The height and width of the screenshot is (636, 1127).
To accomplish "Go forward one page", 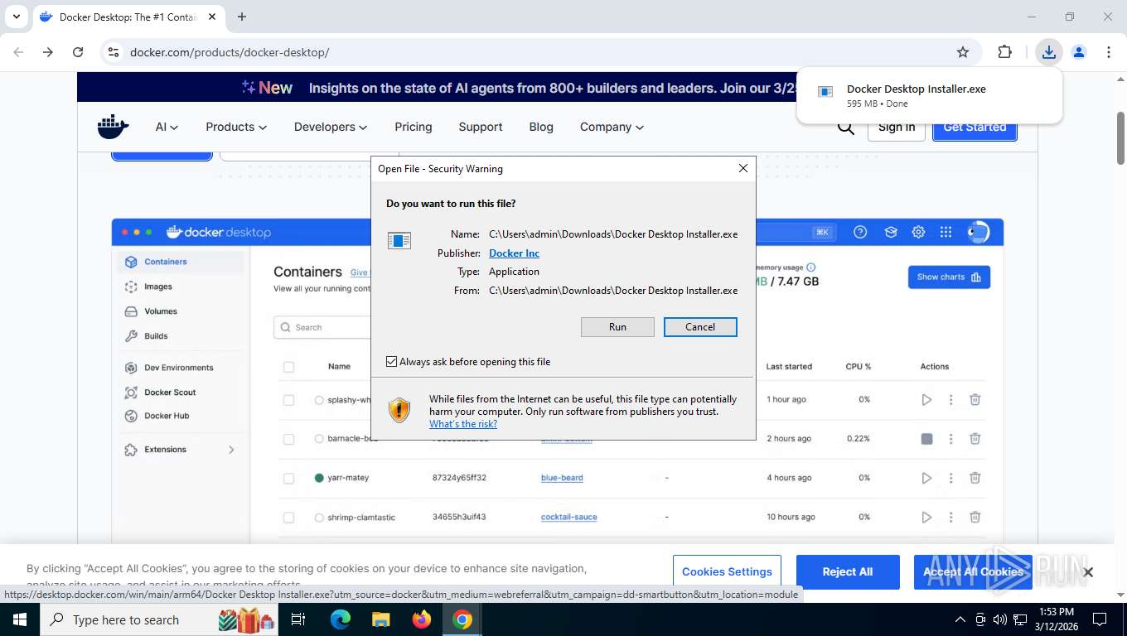I will [48, 52].
